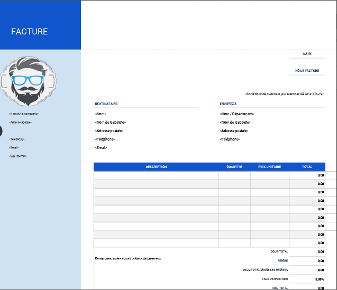The image size is (337, 290).
Task: Select the sidebar <Adresse postale> placeholder
Action: point(21,123)
